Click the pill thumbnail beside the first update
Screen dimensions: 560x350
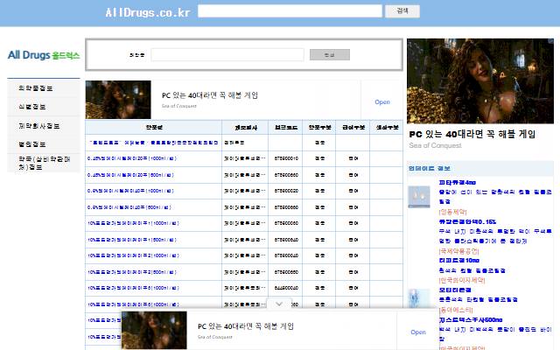click(x=419, y=196)
